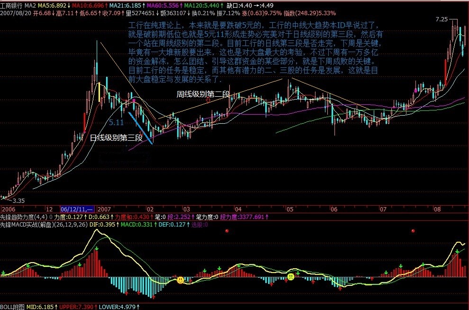Click the green arrow at far left of MACD

pos(3,273)
